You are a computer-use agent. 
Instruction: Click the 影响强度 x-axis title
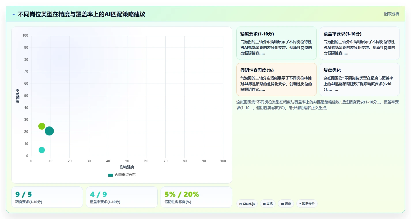coord(127,167)
